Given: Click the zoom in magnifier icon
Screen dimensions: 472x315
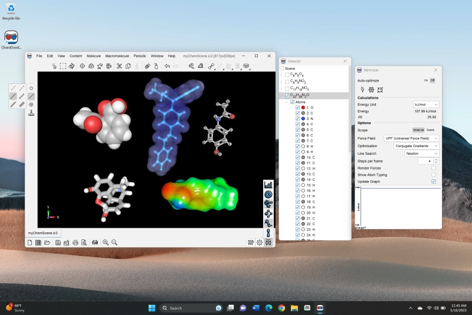Looking at the screenshot, I should pyautogui.click(x=106, y=242).
